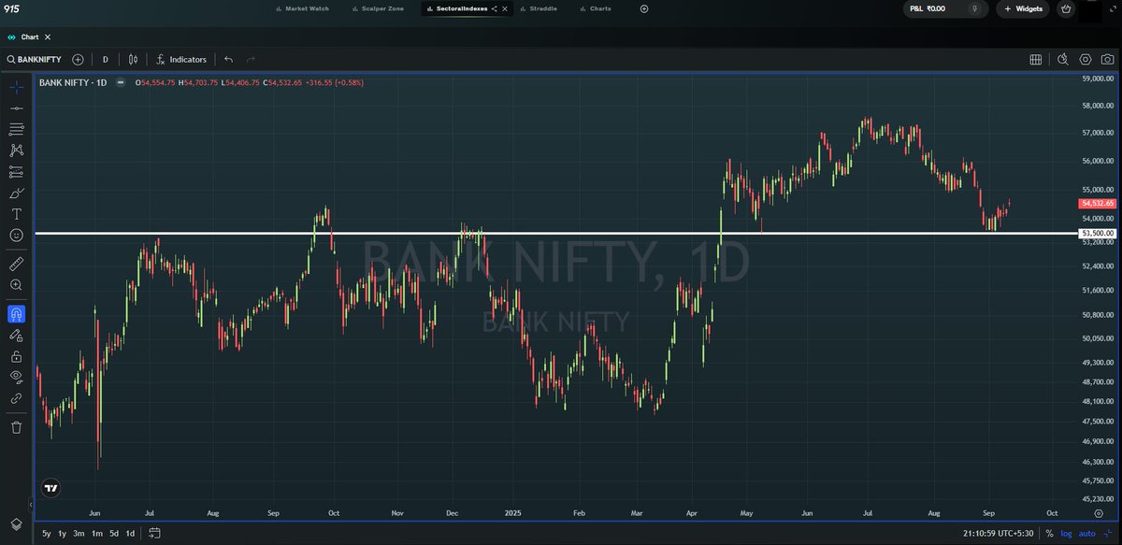Click the link drawings icon
Viewport: 1122px width, 545px height.
[x=17, y=398]
